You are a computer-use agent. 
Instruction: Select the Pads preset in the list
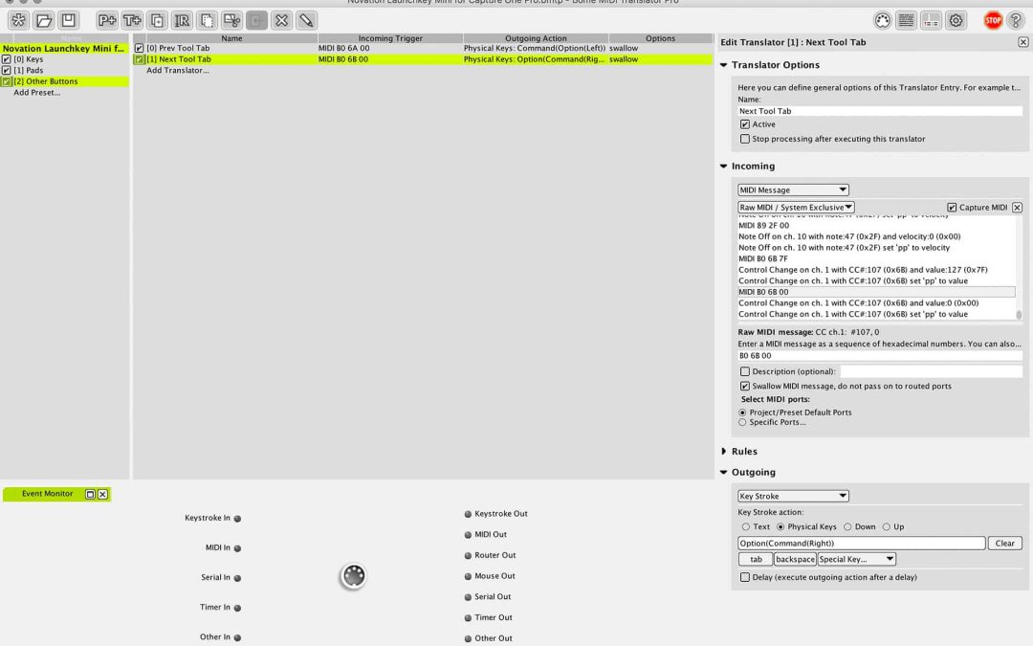(28, 71)
